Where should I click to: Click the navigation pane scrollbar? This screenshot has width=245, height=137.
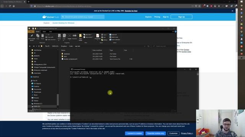coord(58,99)
